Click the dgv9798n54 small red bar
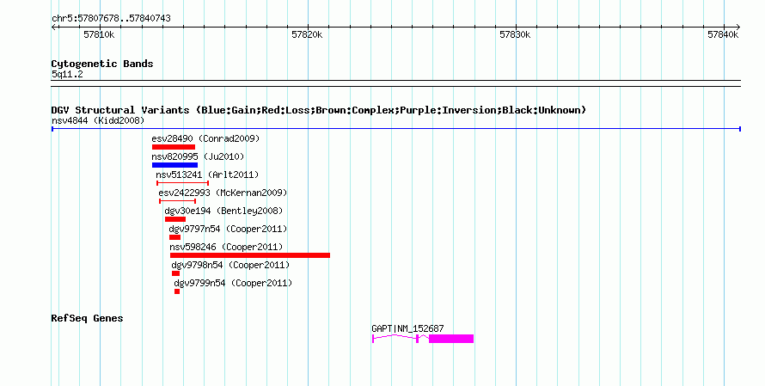The image size is (765, 386). [175, 273]
